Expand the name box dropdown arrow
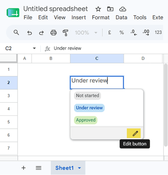This screenshot has width=168, height=175. pos(34,48)
